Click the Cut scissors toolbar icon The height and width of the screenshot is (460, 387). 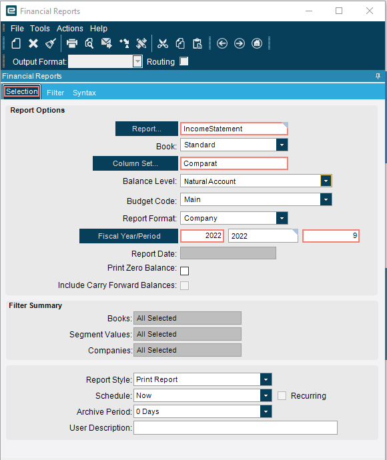pos(162,43)
